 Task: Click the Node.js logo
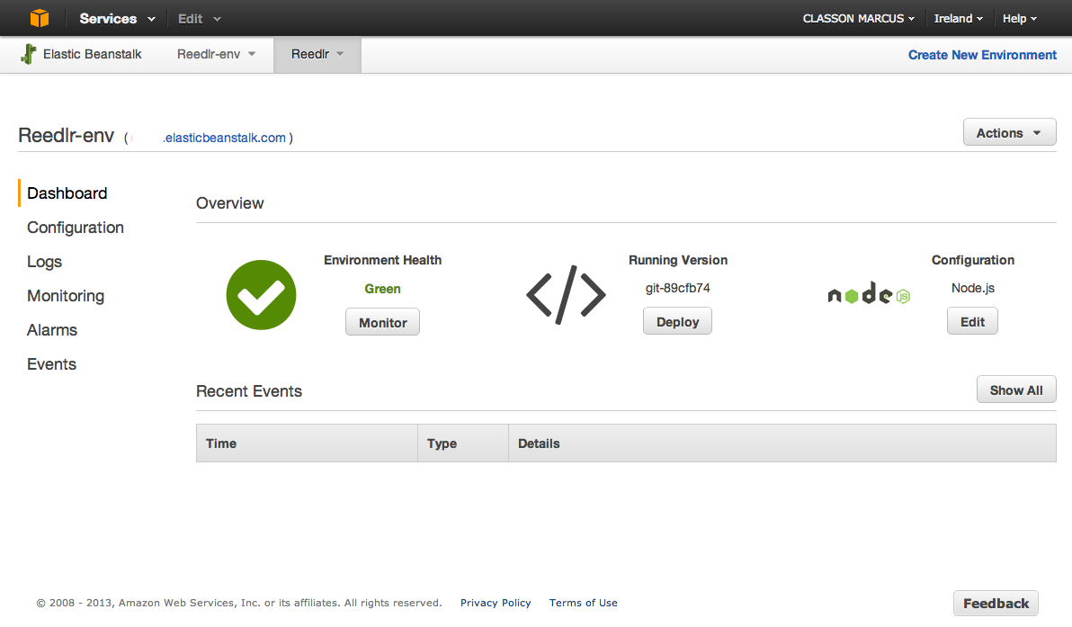(869, 295)
